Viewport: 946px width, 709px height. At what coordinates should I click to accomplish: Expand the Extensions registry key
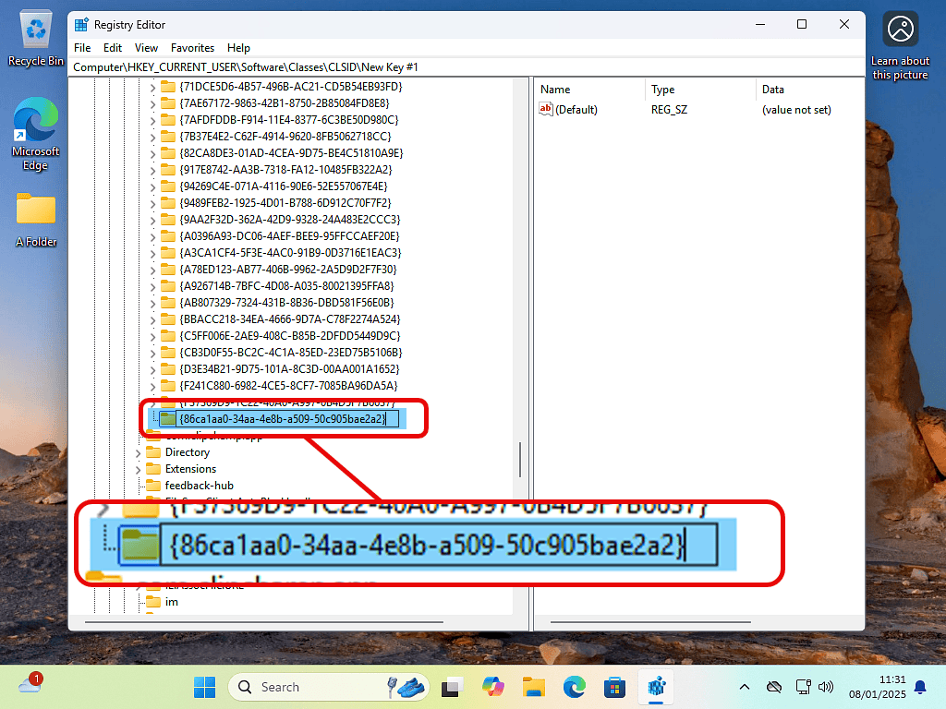[139, 469]
